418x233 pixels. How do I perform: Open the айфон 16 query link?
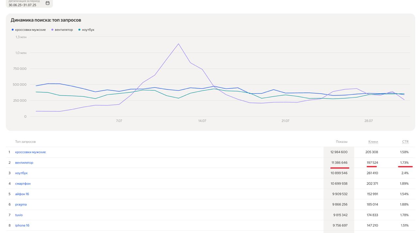[x=22, y=194]
